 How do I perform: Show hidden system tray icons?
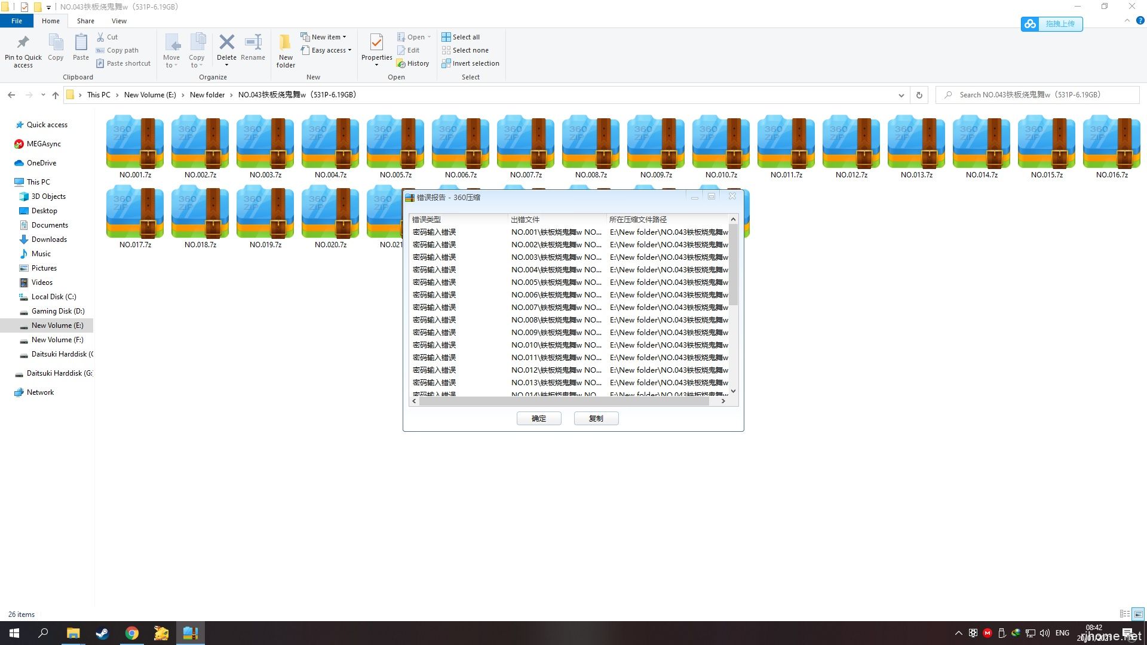pos(958,633)
